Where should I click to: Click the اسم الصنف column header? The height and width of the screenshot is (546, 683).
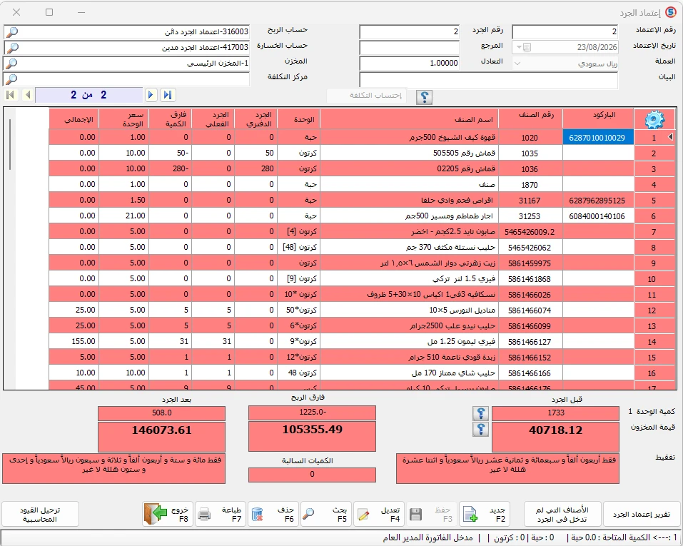410,119
